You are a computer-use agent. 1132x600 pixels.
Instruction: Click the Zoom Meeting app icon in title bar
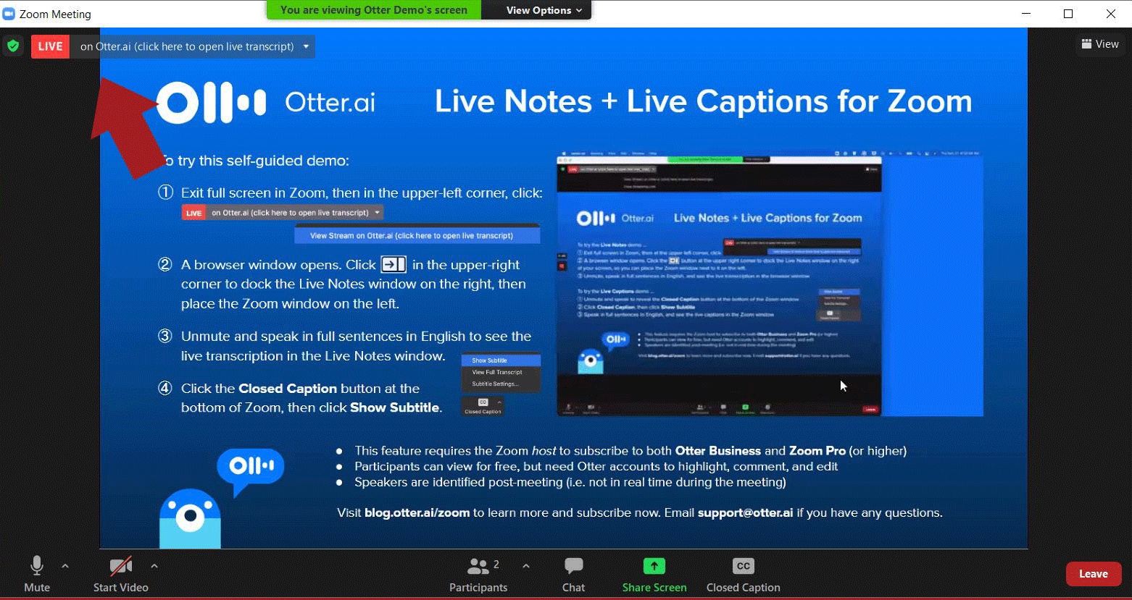tap(9, 14)
